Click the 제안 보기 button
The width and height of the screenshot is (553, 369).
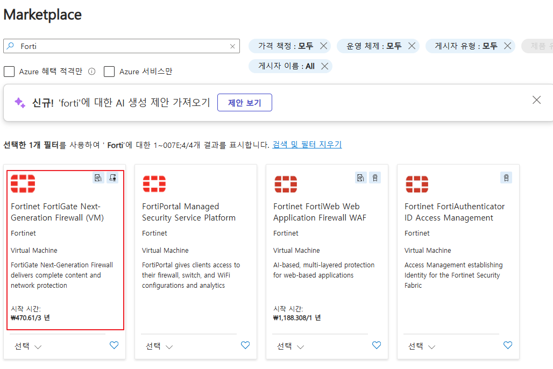pos(245,103)
